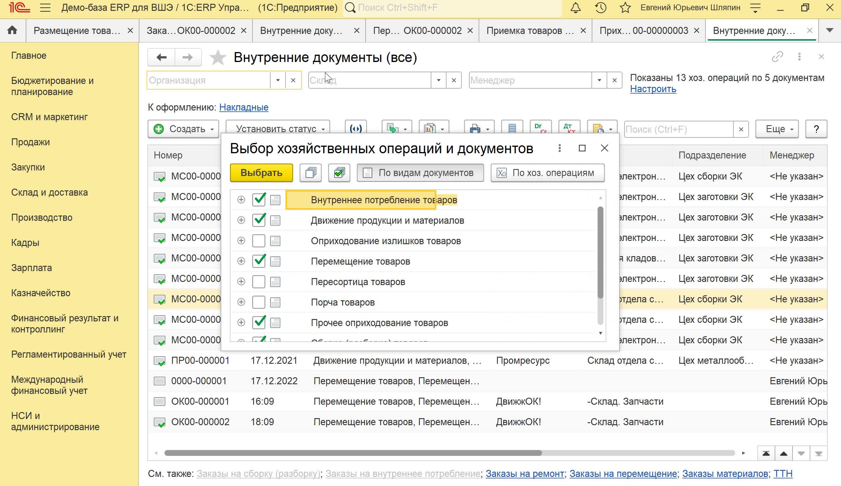Image resolution: width=841 pixels, height=486 pixels.
Task: Check Оприходование излишков товаров
Action: 259,241
